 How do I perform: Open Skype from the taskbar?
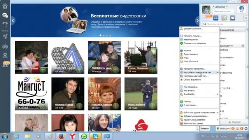[95, 136]
